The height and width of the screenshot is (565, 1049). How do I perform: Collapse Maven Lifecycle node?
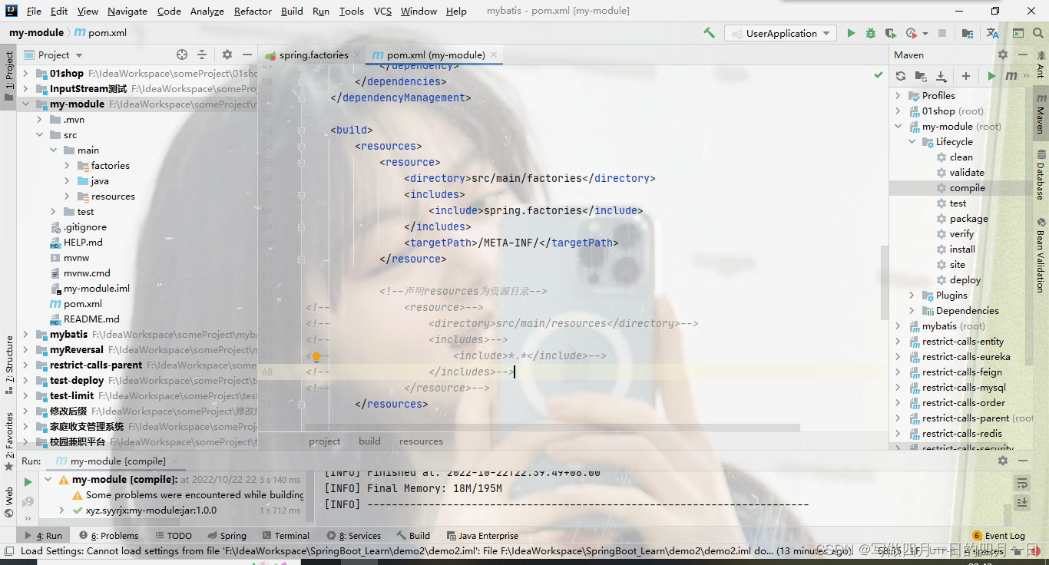click(x=912, y=141)
